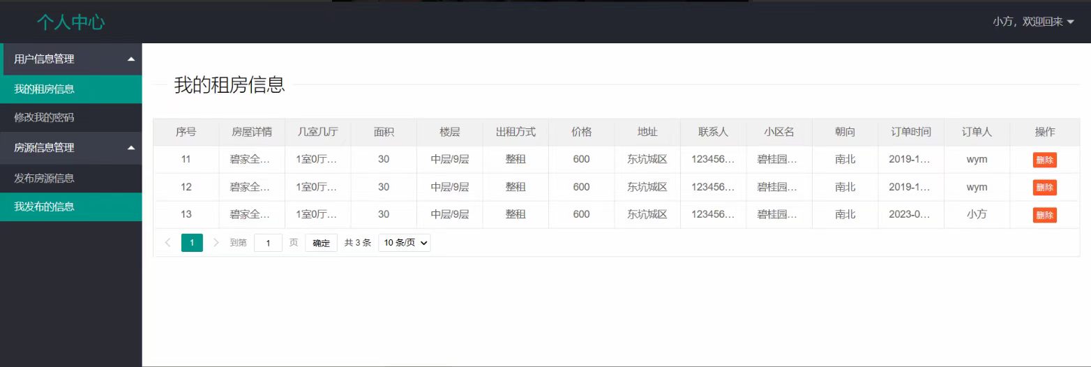Click the 订单时间 column header

point(911,132)
